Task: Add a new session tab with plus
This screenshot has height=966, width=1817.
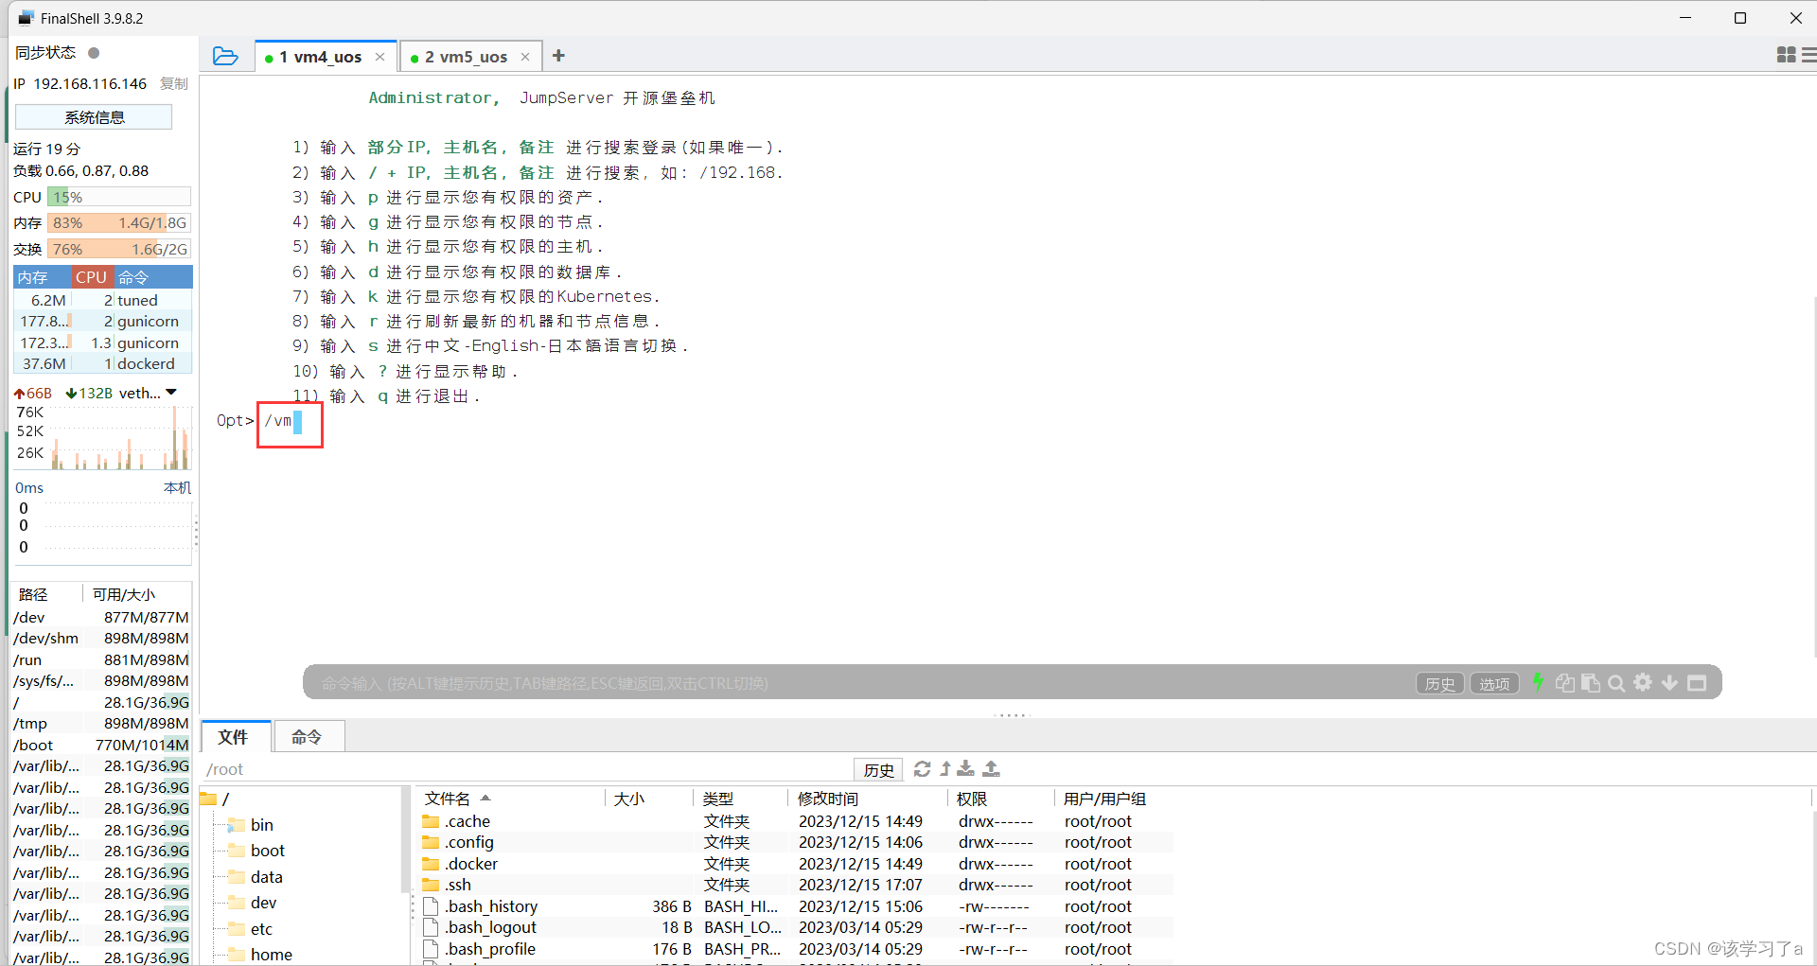Action: pos(558,56)
